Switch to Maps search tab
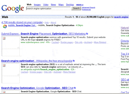The image size is (129, 94). pyautogui.click(x=61, y=5)
